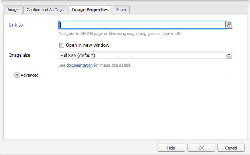Click the 'Navigate to UBCMS page' hint text

coord(120,34)
